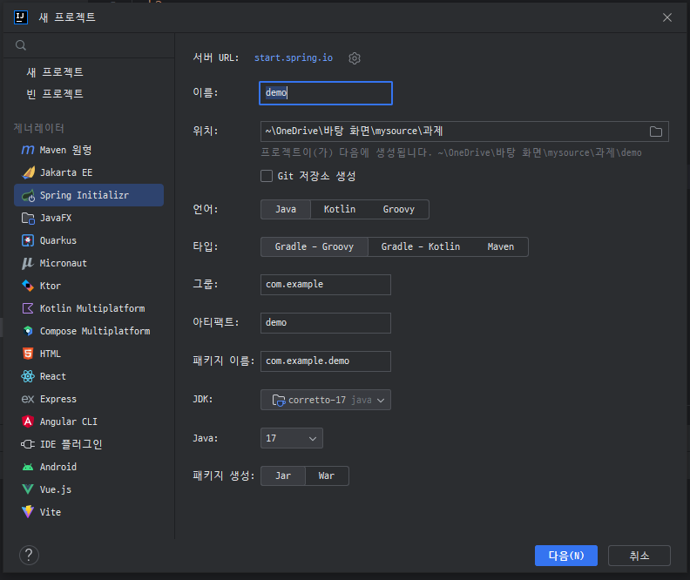Viewport: 690px width, 580px height.
Task: Click the JavaFX folder icon
Action: (x=28, y=218)
